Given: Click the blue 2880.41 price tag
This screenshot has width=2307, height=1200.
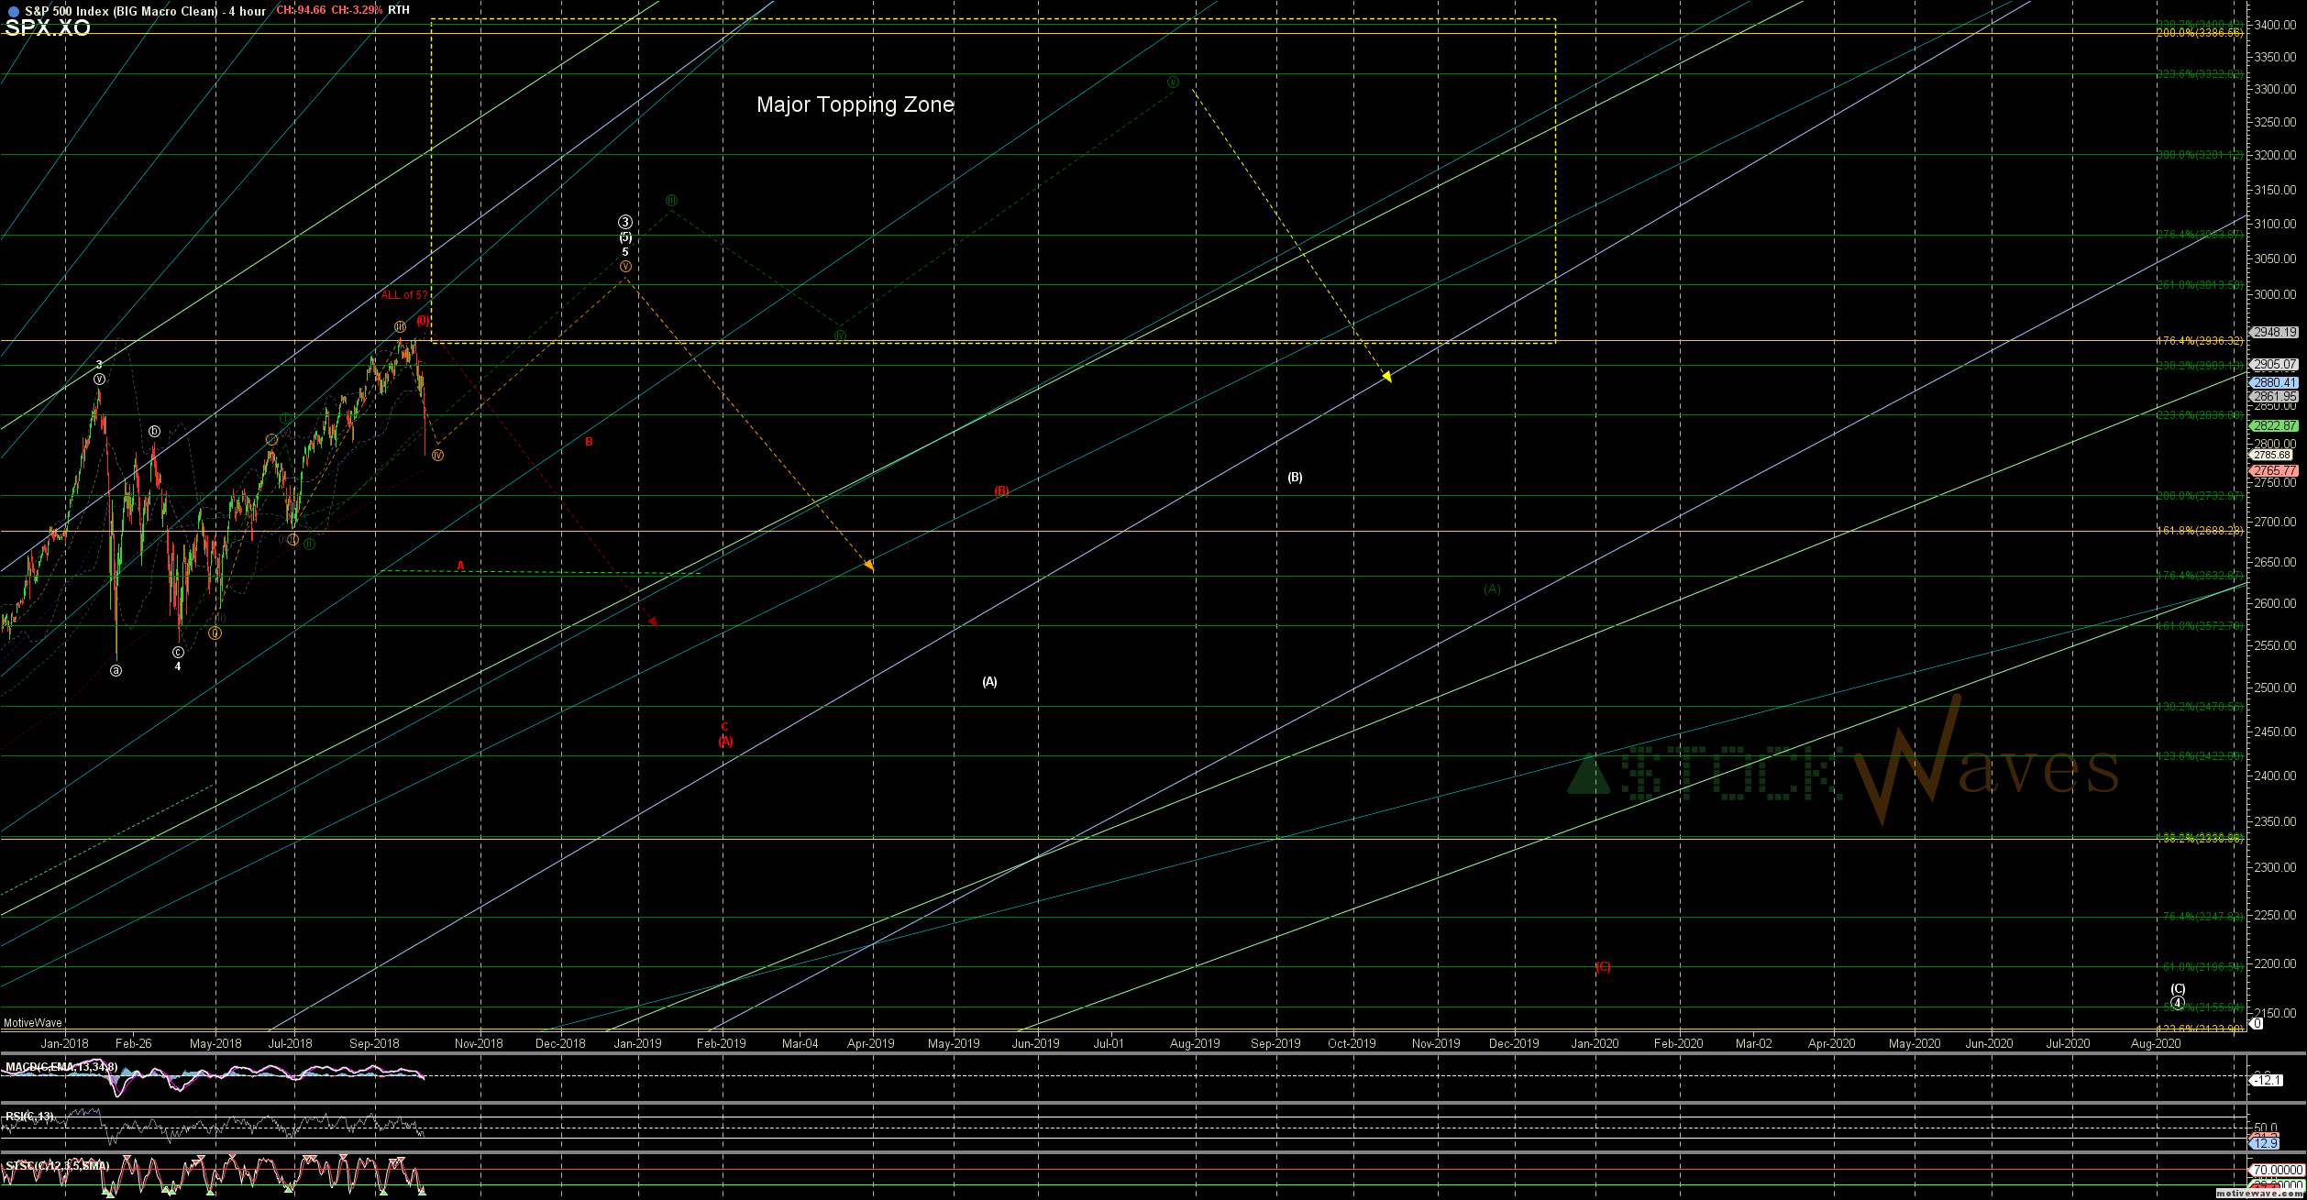Looking at the screenshot, I should point(2274,382).
